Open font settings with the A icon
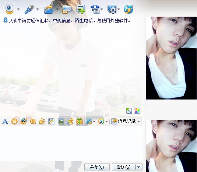This screenshot has width=197, height=172. pyautogui.click(x=5, y=122)
